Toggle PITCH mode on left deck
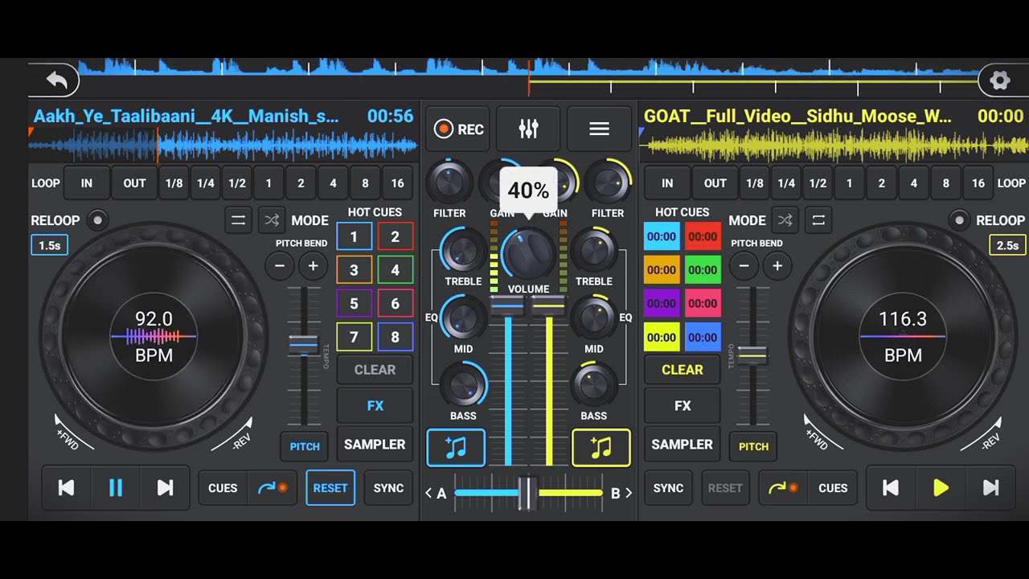The height and width of the screenshot is (579, 1029). pos(305,446)
